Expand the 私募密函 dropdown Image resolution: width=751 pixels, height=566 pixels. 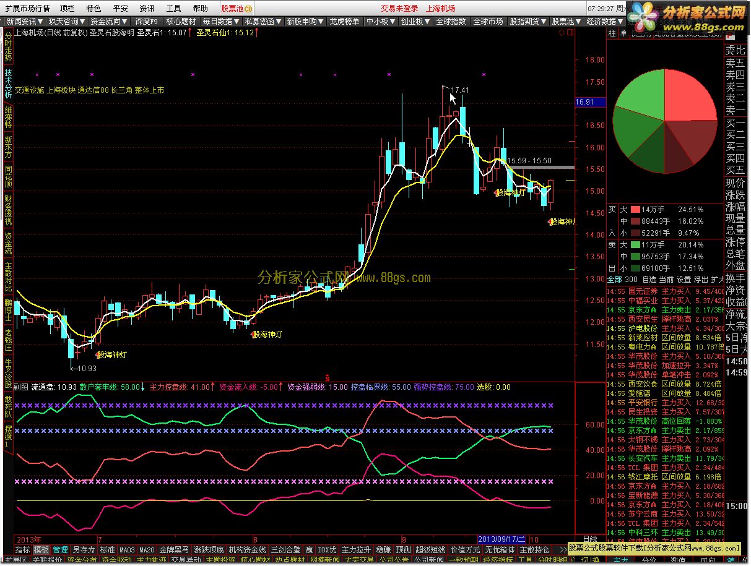point(262,21)
